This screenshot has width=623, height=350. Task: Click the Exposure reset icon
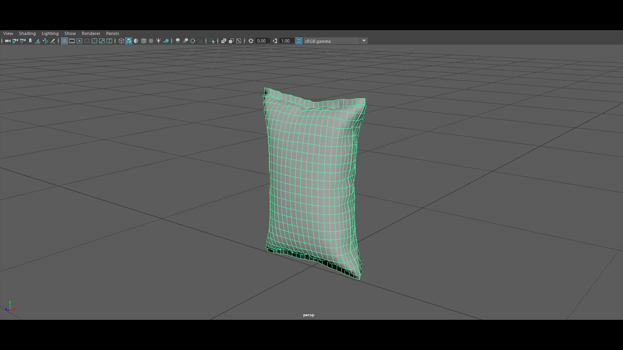click(250, 41)
